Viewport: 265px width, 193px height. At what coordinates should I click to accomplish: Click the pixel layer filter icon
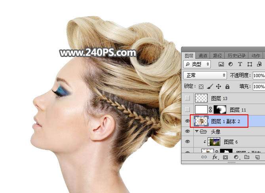[x=221, y=64]
